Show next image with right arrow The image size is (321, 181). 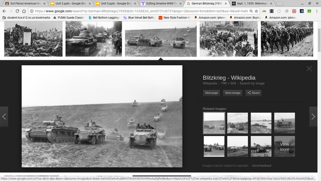pos(313,117)
